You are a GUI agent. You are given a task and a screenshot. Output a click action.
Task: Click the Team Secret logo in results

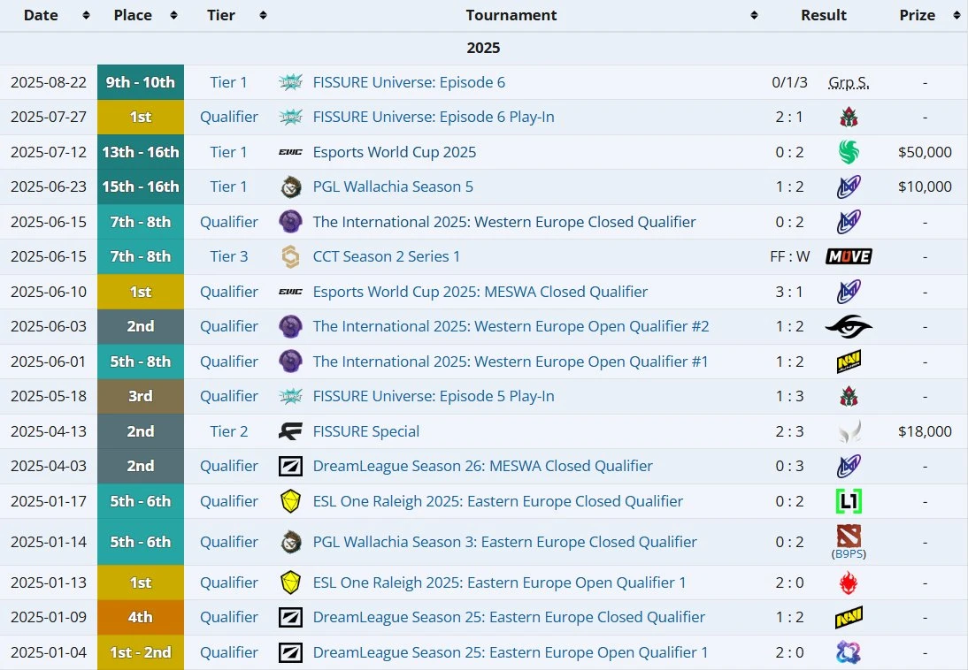click(x=849, y=326)
